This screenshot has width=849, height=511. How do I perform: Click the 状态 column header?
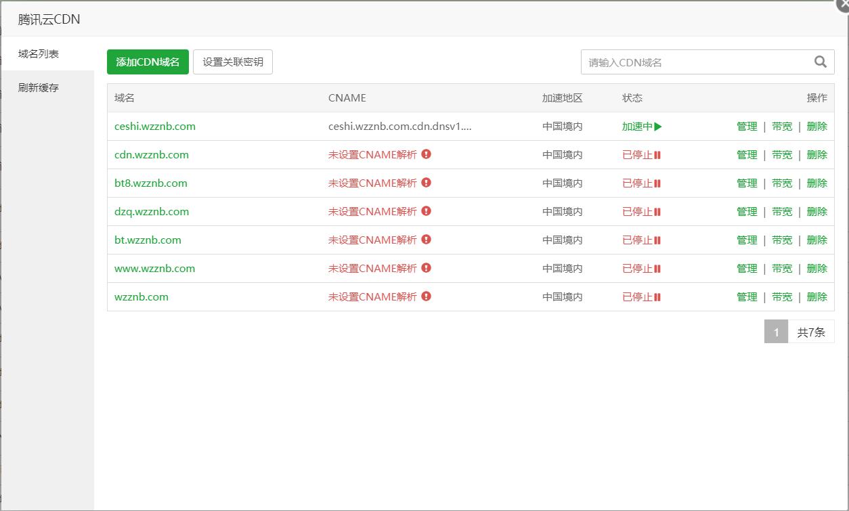(x=632, y=98)
